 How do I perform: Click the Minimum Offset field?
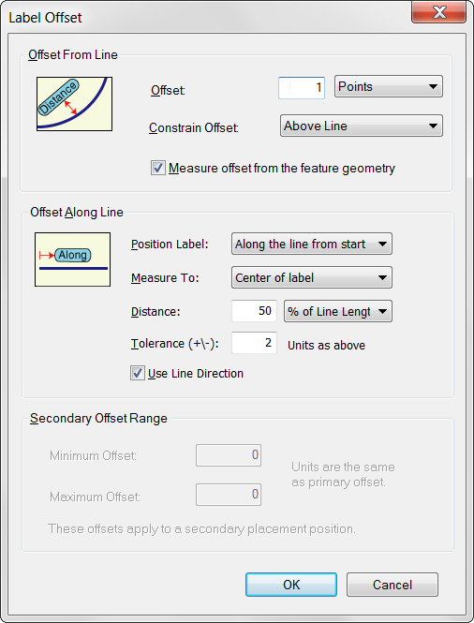pos(229,455)
